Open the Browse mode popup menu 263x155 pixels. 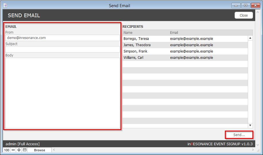(39, 150)
